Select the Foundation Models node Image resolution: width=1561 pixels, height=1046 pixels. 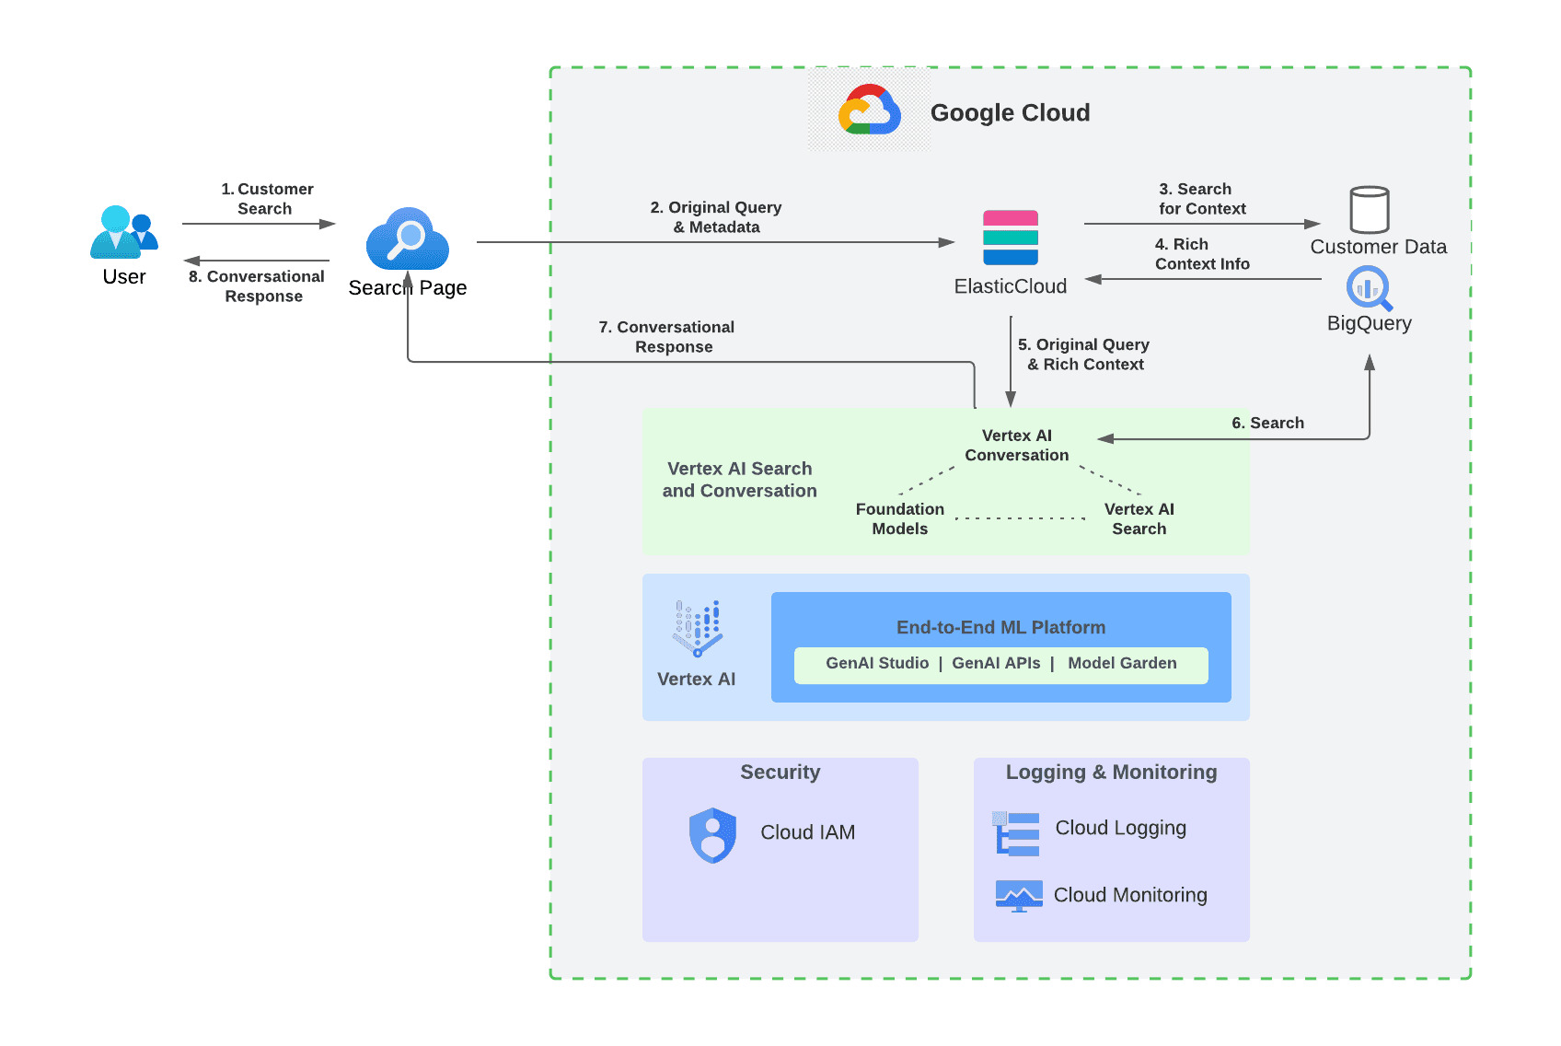[899, 518]
